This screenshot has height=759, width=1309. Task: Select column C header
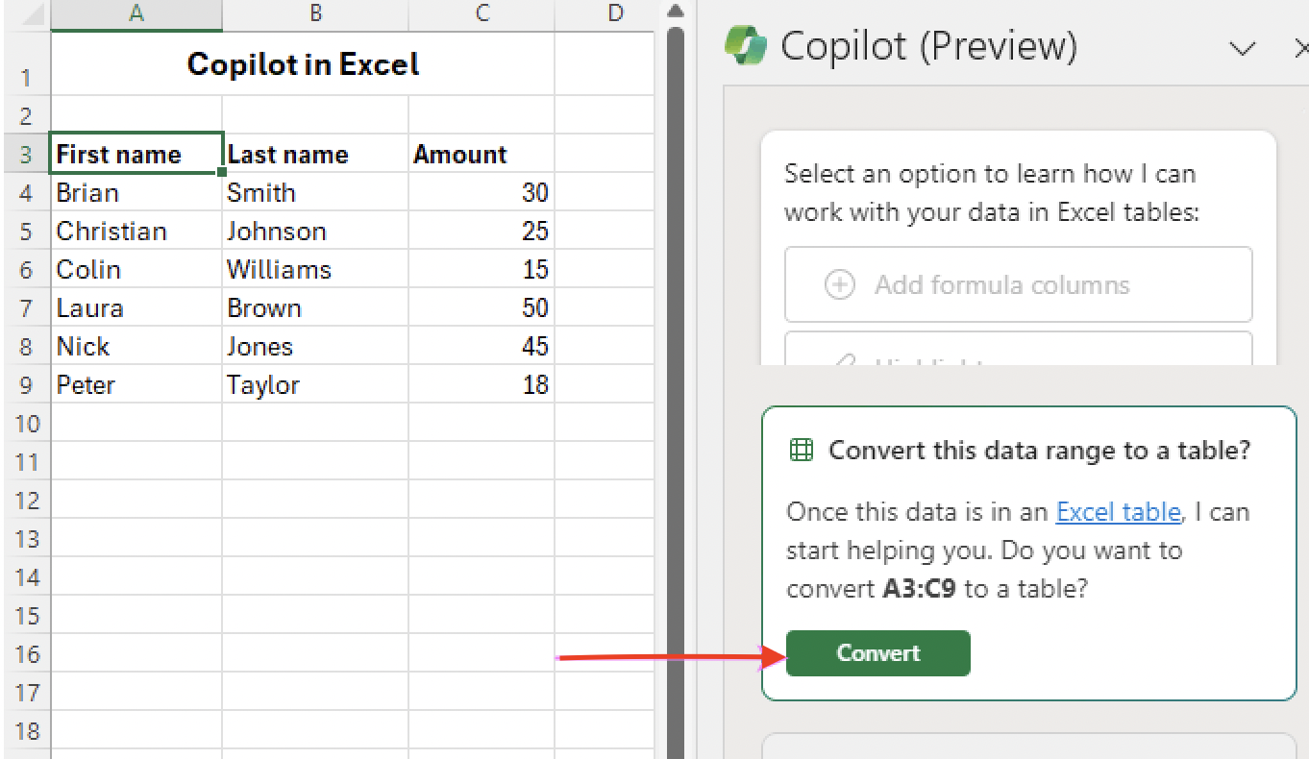click(x=482, y=13)
